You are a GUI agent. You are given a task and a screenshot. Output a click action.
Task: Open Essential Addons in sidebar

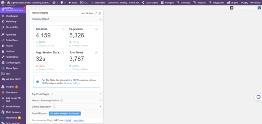click(x=13, y=10)
